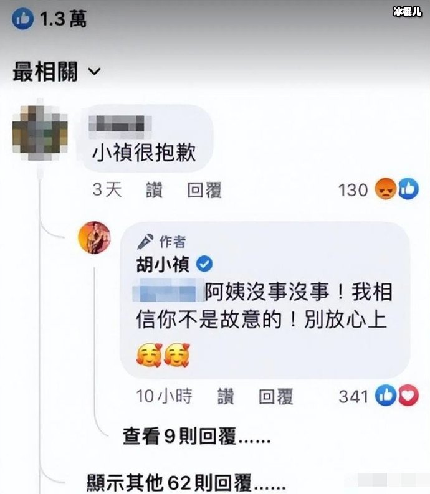The width and height of the screenshot is (430, 494).
Task: Expand 查看 9 則回覆 replies
Action: click(196, 437)
